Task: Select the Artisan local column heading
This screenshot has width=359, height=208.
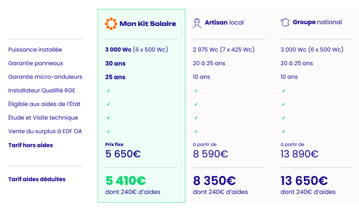Action: coord(224,22)
